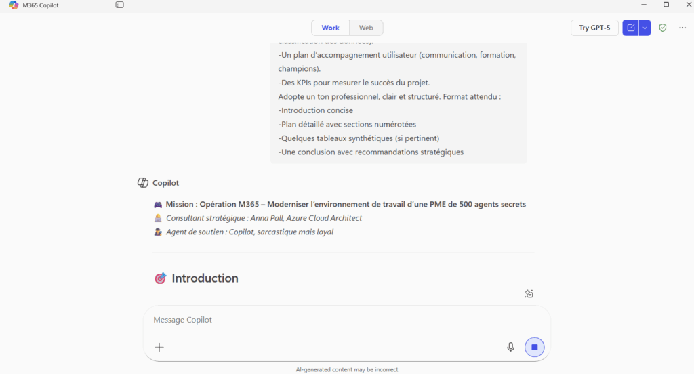Click the user prompt message bubble
The image size is (694, 374).
tap(399, 102)
